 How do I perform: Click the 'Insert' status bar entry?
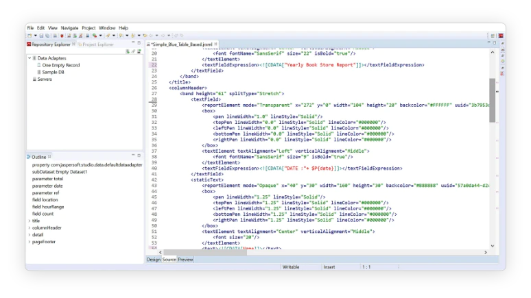click(x=329, y=267)
